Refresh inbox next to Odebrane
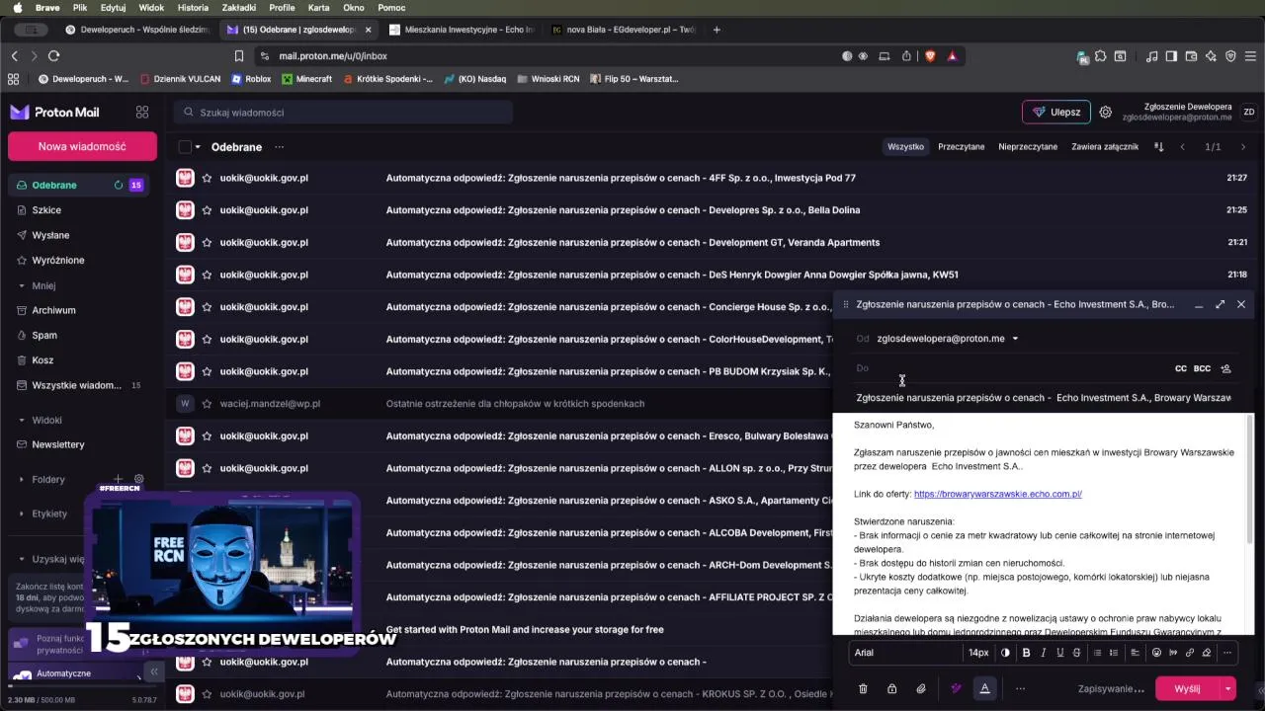Image resolution: width=1265 pixels, height=711 pixels. click(119, 185)
